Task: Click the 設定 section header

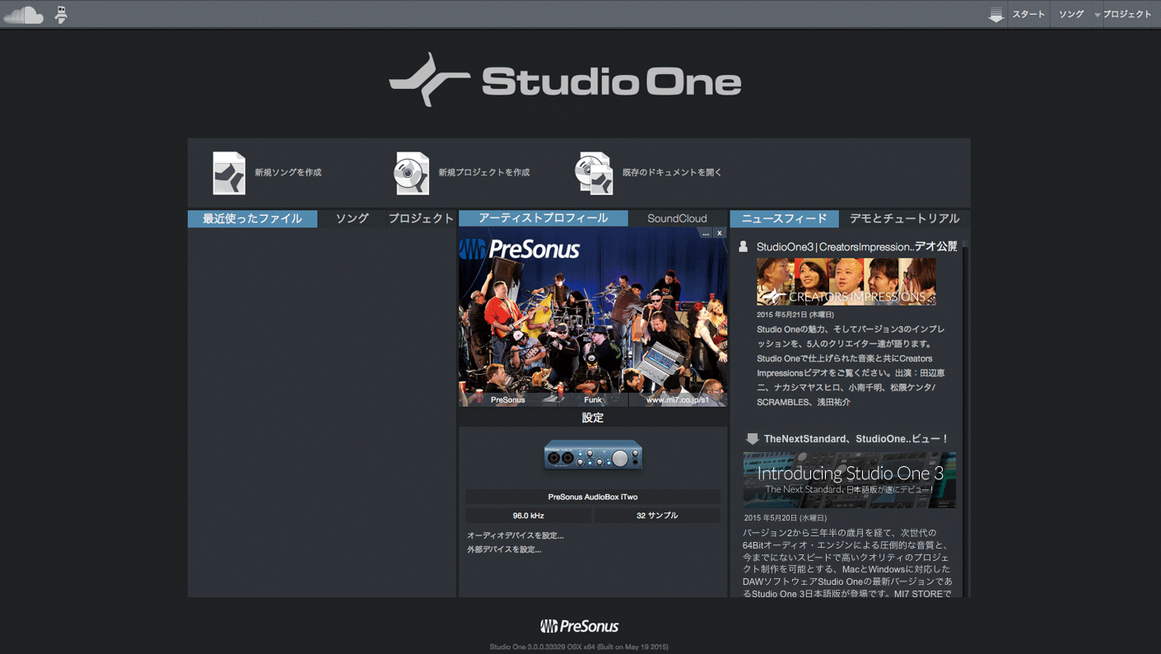Action: coord(593,418)
